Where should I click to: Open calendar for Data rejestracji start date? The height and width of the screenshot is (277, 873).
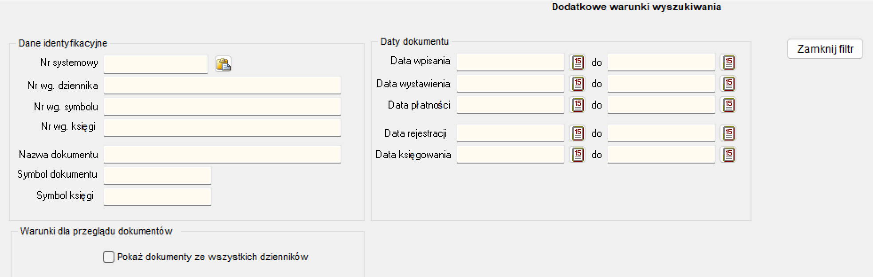click(x=577, y=133)
